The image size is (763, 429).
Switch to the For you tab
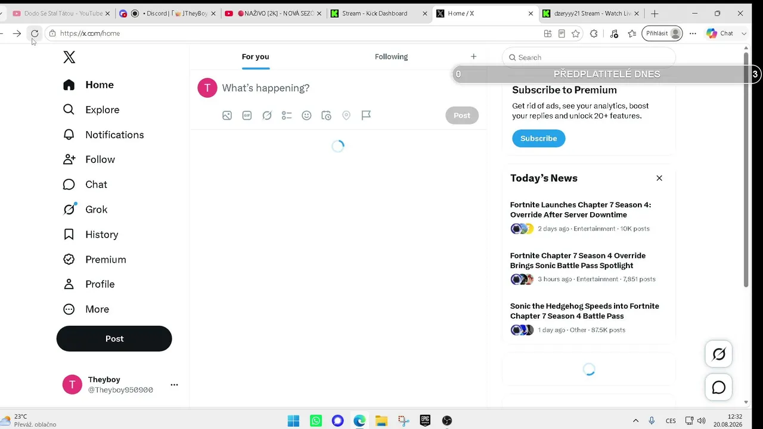[x=255, y=57]
